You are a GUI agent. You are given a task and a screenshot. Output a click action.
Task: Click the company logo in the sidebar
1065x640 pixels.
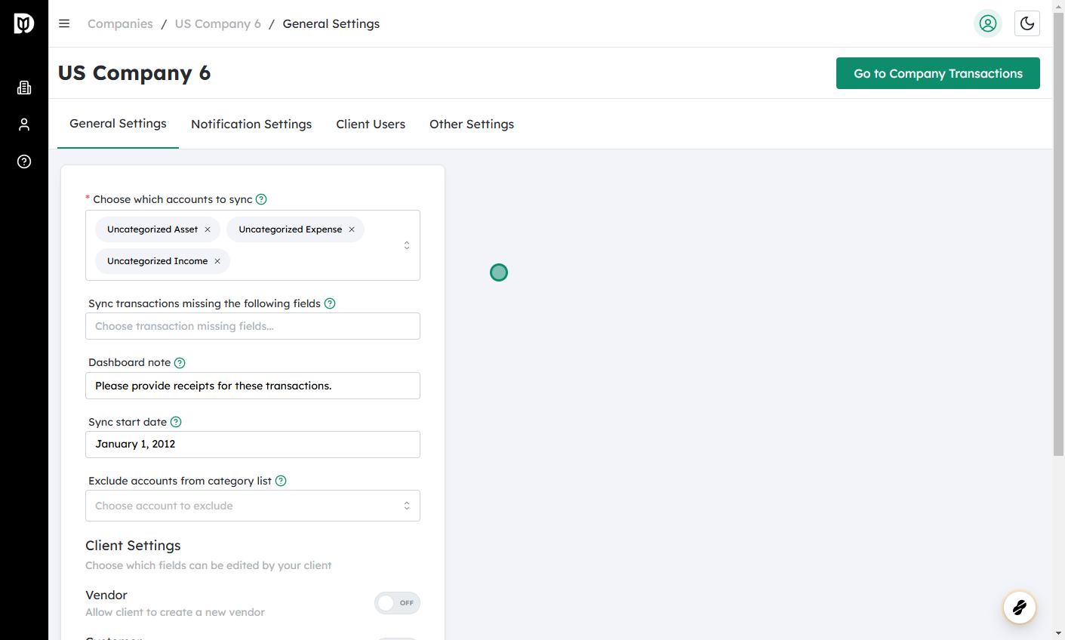[23, 23]
